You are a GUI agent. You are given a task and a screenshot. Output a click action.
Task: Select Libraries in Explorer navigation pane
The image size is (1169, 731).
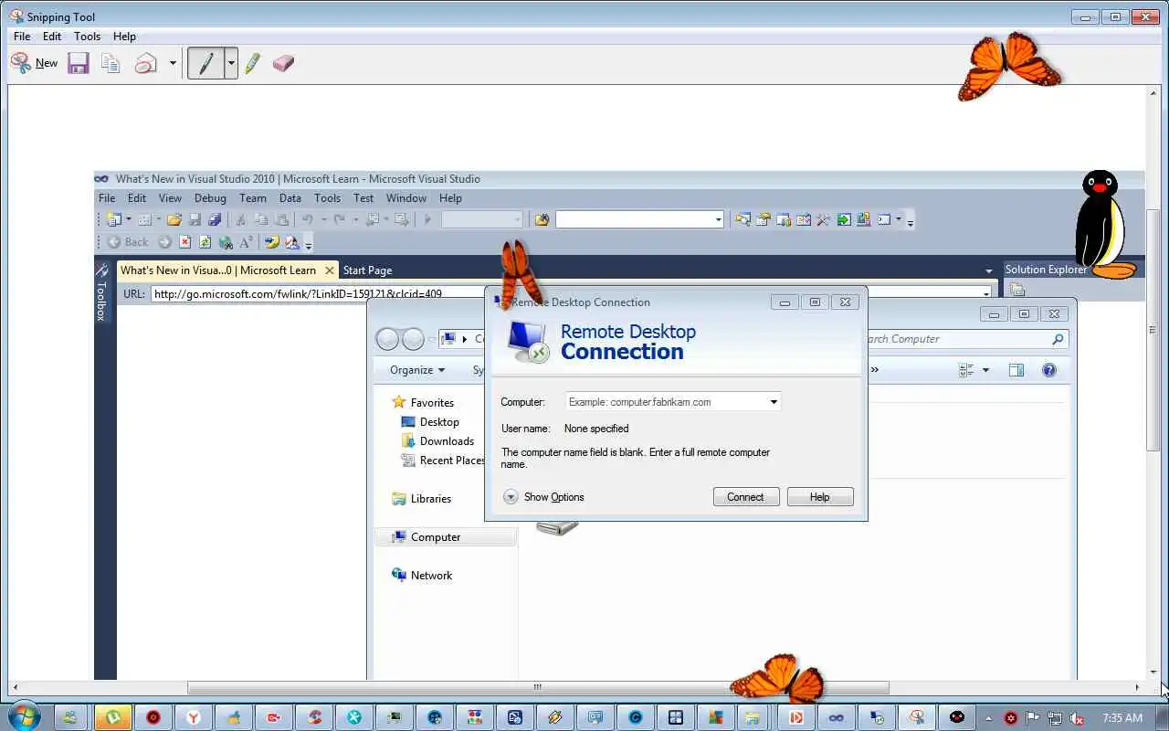421,499
